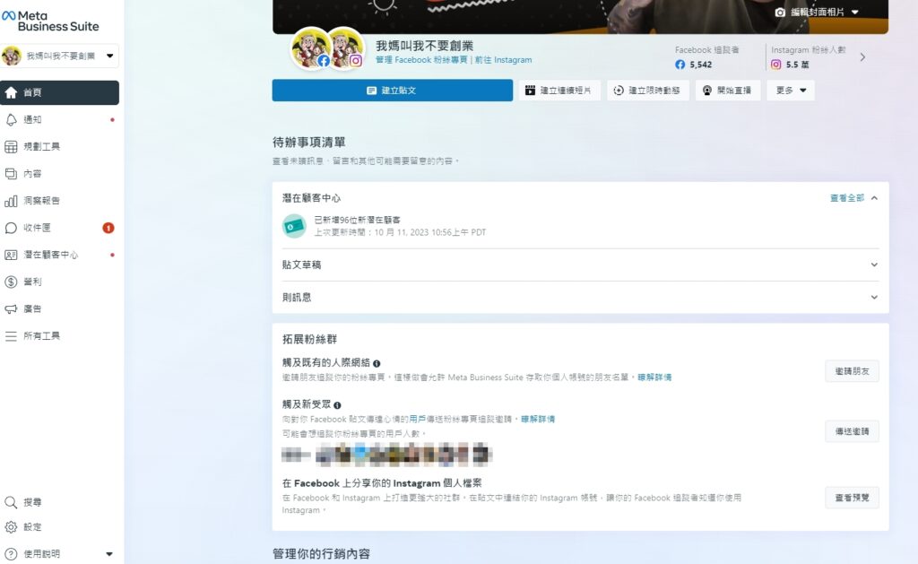Click the page name 我媽叫我不要創業
918x564 pixels.
point(424,46)
